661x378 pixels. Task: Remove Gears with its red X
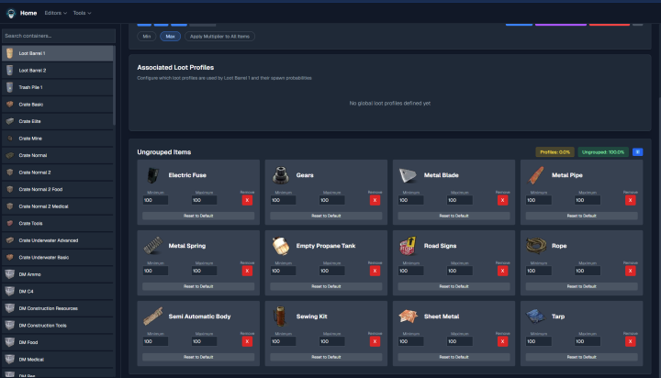[x=375, y=200]
